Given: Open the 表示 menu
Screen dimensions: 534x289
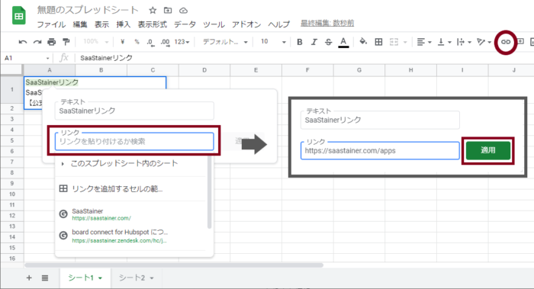Looking at the screenshot, I should [x=101, y=24].
